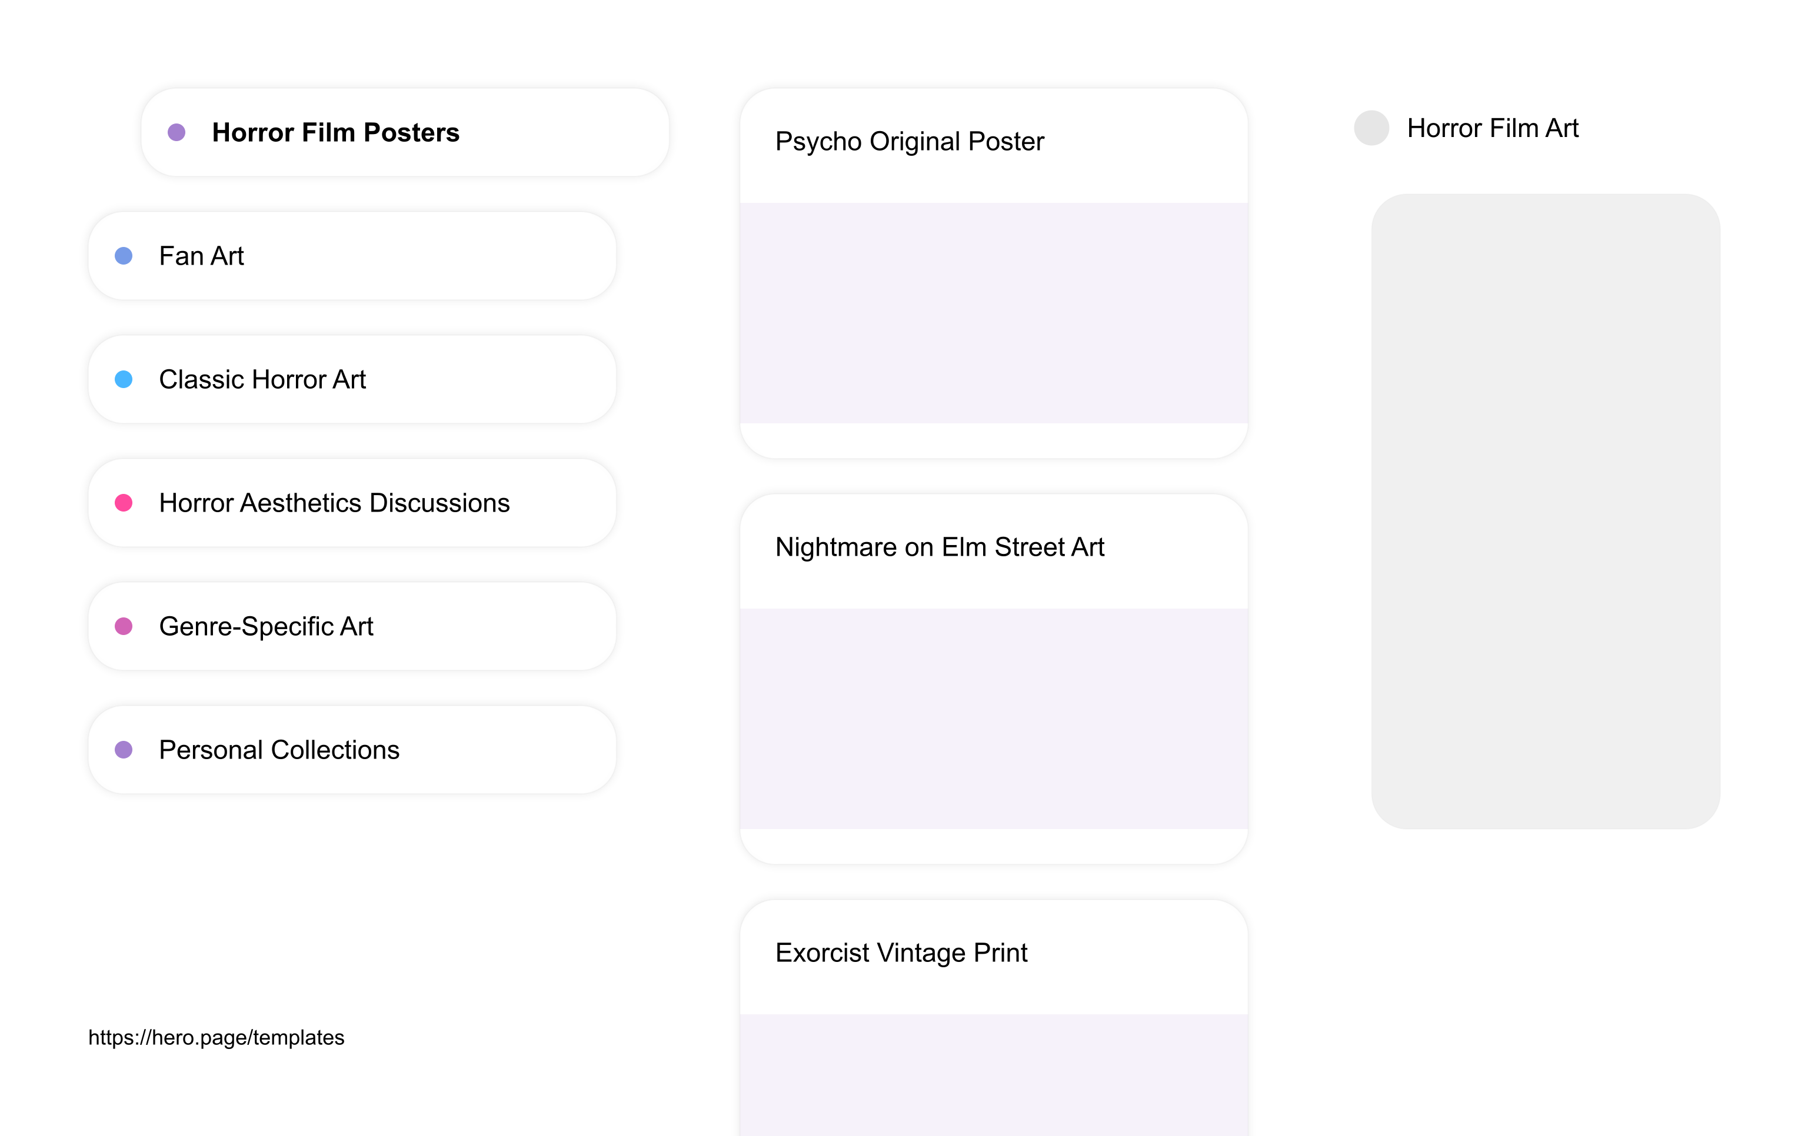Click the pink dot beside Horror Aesthetics Discussions
The width and height of the screenshot is (1808, 1136).
124,503
